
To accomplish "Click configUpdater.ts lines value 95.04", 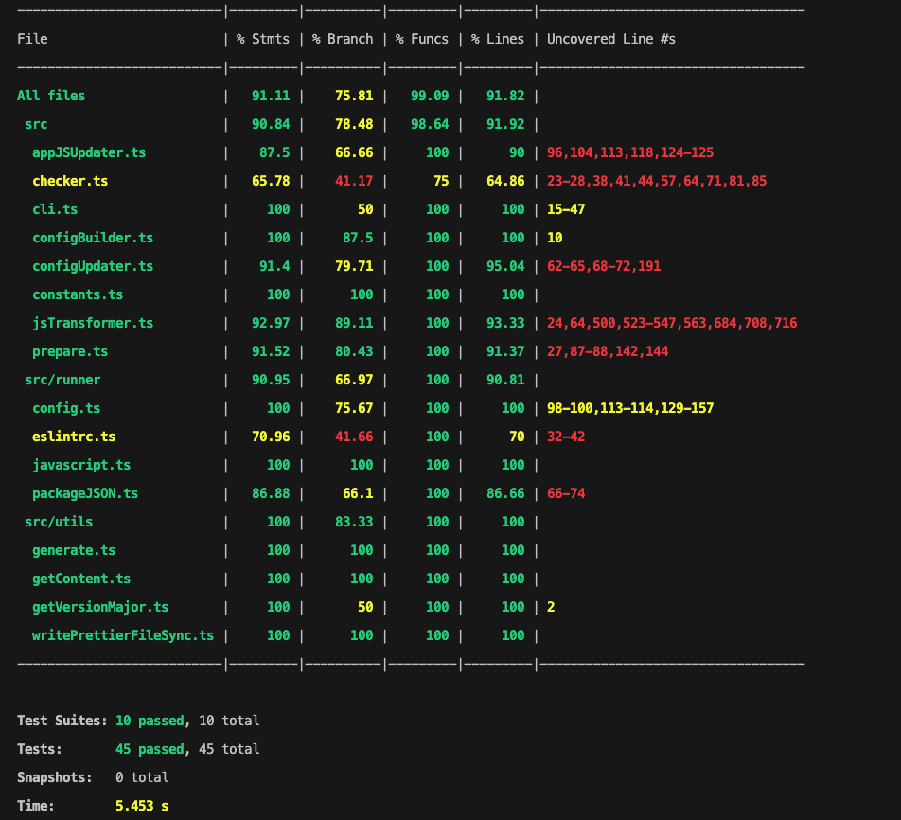I will click(505, 266).
